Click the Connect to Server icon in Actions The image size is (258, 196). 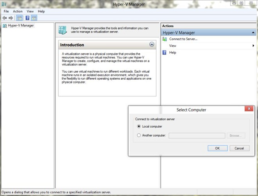click(164, 39)
